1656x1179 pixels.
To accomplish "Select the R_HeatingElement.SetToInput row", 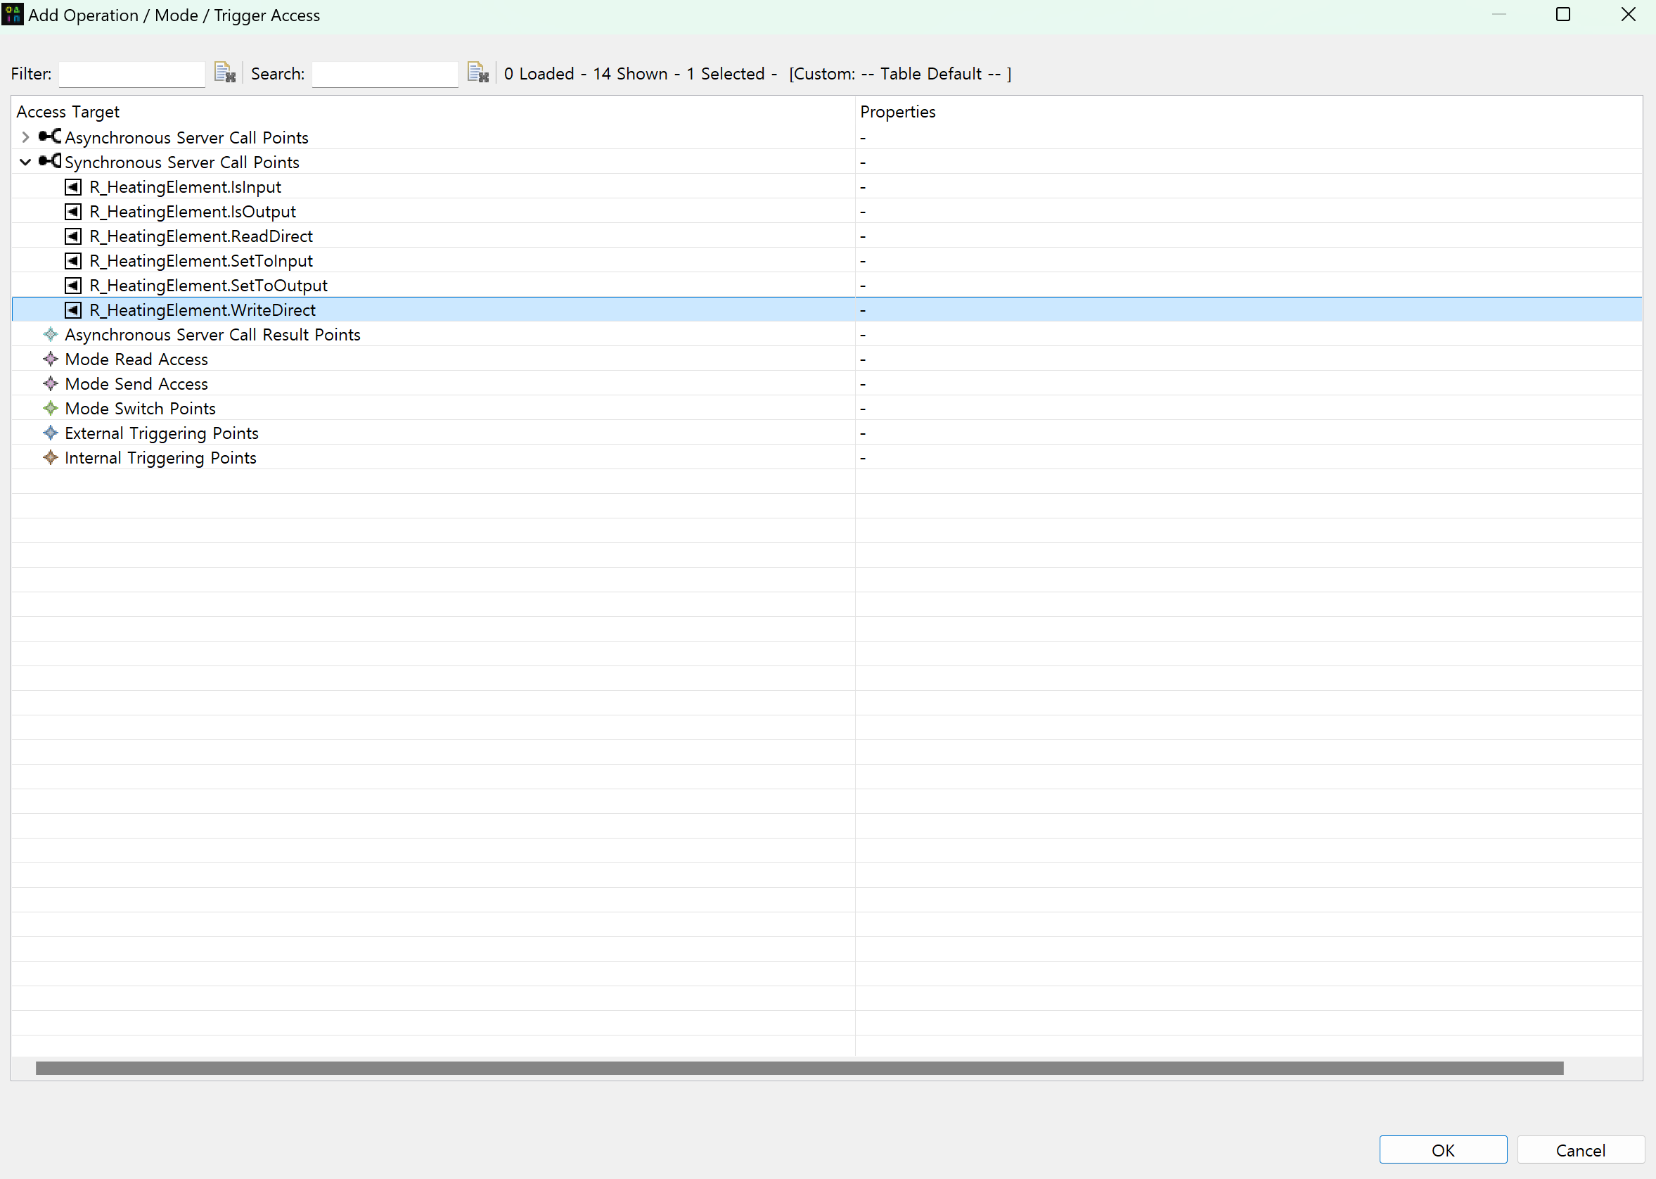I will click(x=826, y=260).
